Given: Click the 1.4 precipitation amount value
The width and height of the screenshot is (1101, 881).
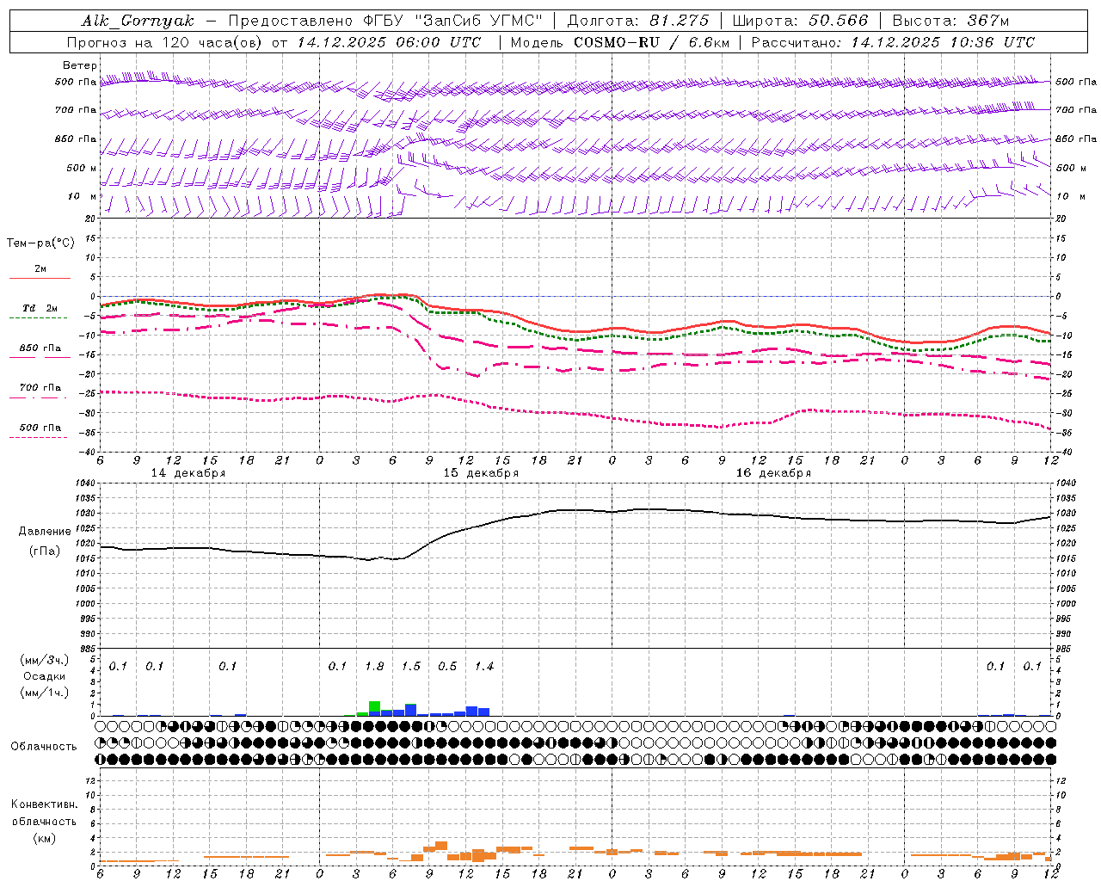Looking at the screenshot, I should (x=484, y=667).
